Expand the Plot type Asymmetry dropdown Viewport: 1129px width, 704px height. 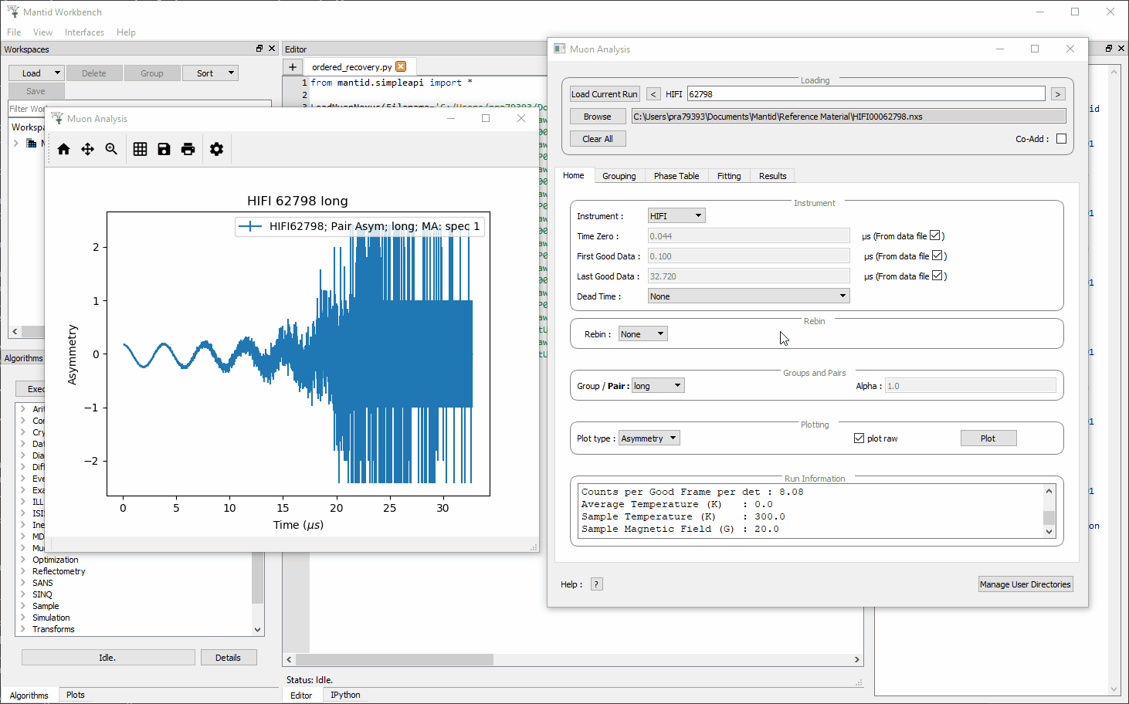649,438
